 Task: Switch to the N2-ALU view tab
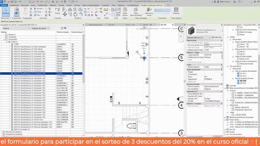111,25
